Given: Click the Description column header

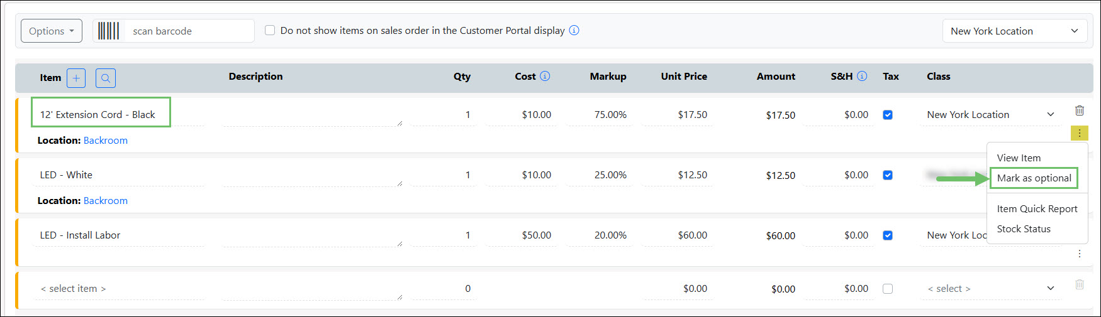Looking at the screenshot, I should pyautogui.click(x=255, y=76).
